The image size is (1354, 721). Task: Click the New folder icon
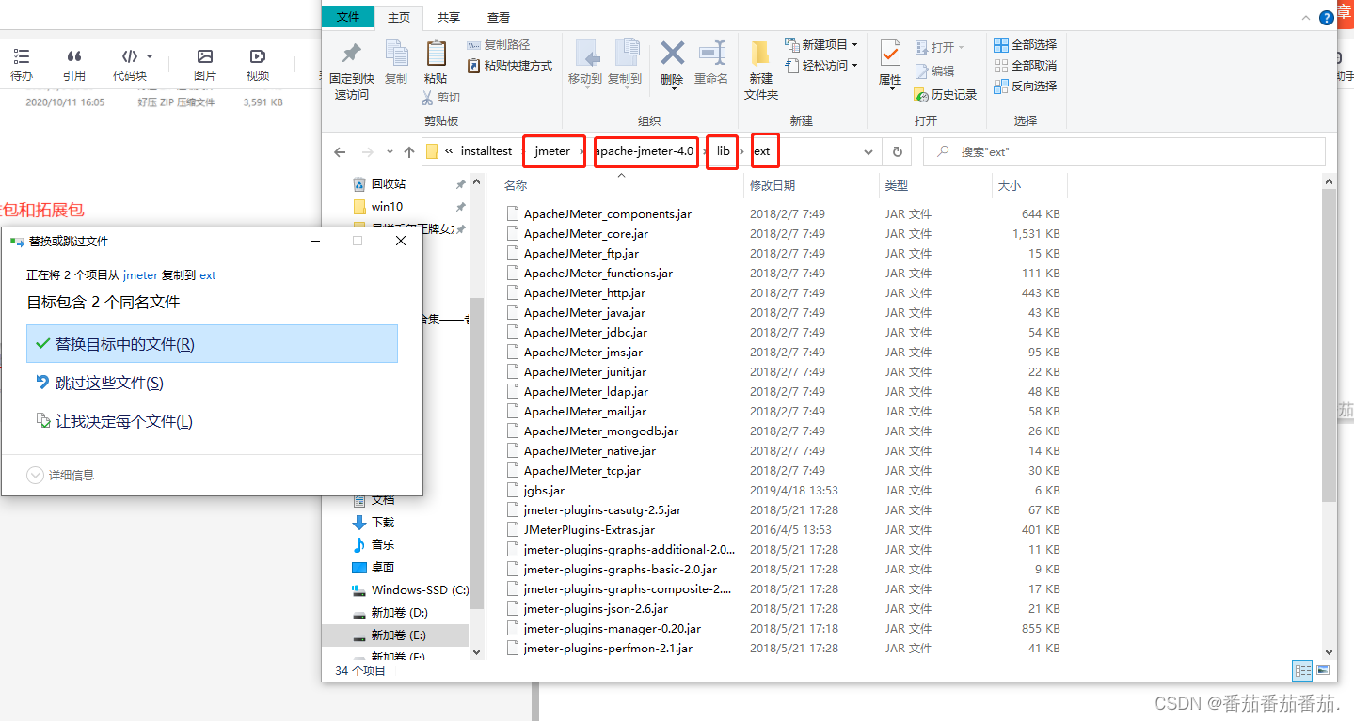coord(761,54)
